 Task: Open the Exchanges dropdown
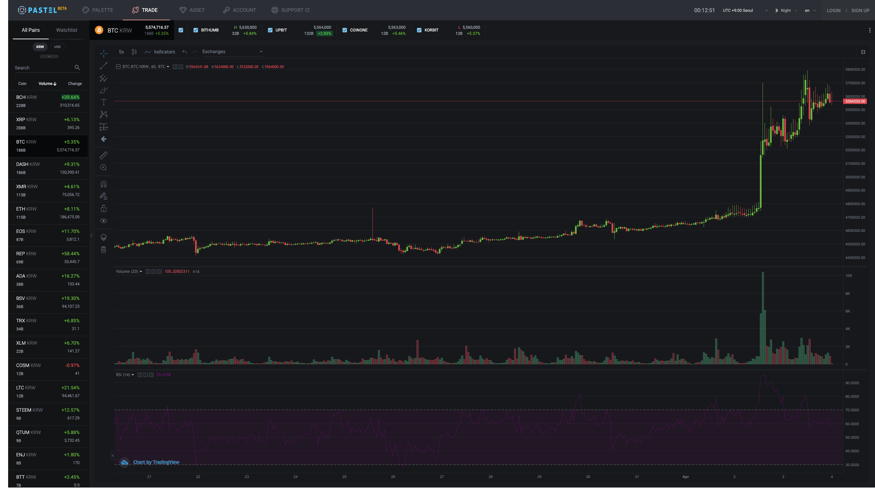(232, 51)
